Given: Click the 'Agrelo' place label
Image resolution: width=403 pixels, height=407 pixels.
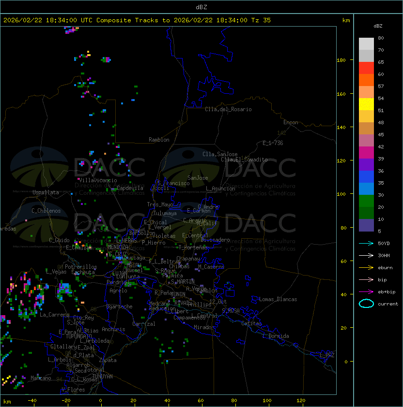Looking at the screenshot, I should [118, 291].
